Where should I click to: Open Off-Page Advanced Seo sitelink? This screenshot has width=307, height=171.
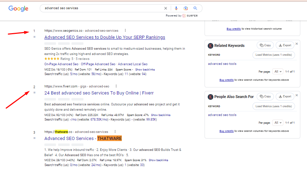[x=98, y=64]
